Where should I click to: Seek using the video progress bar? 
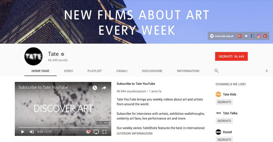point(63,127)
